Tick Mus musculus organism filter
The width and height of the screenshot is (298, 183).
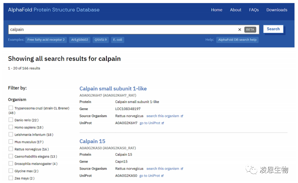click(x=11, y=142)
